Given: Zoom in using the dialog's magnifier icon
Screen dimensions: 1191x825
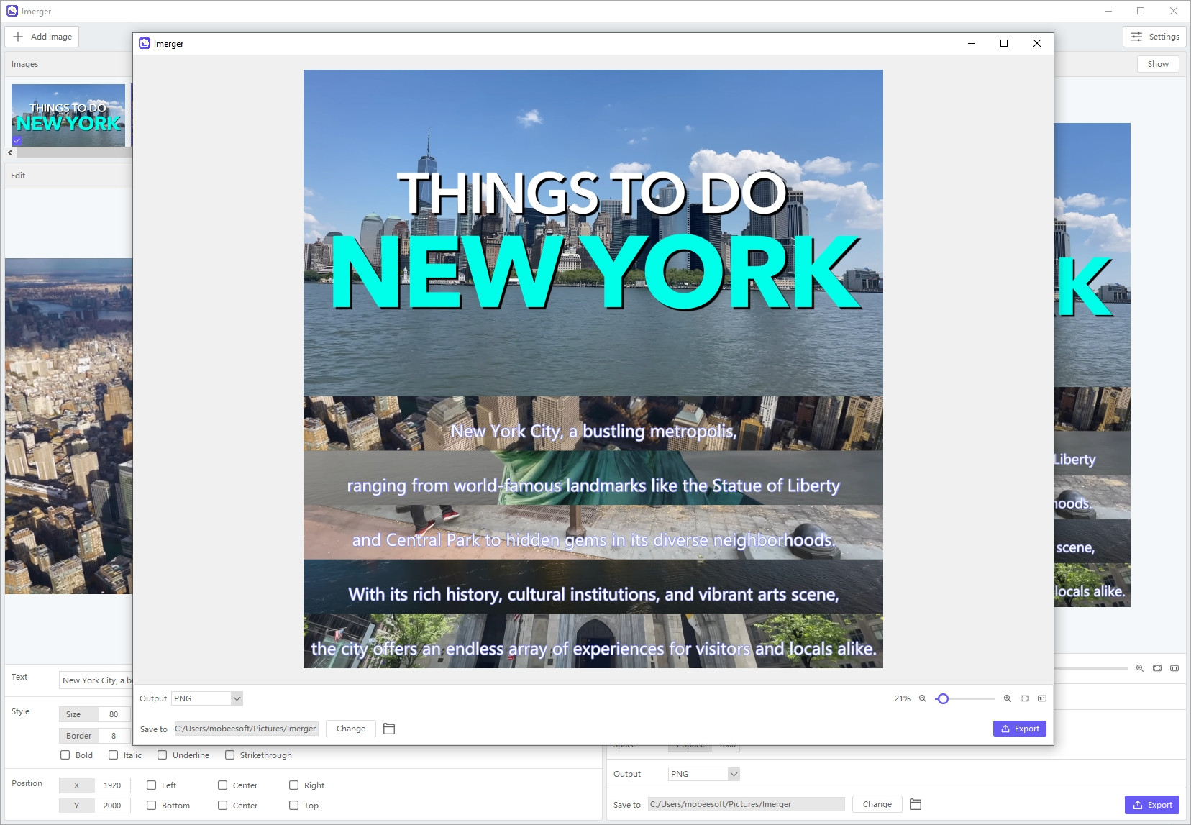Looking at the screenshot, I should [1008, 698].
